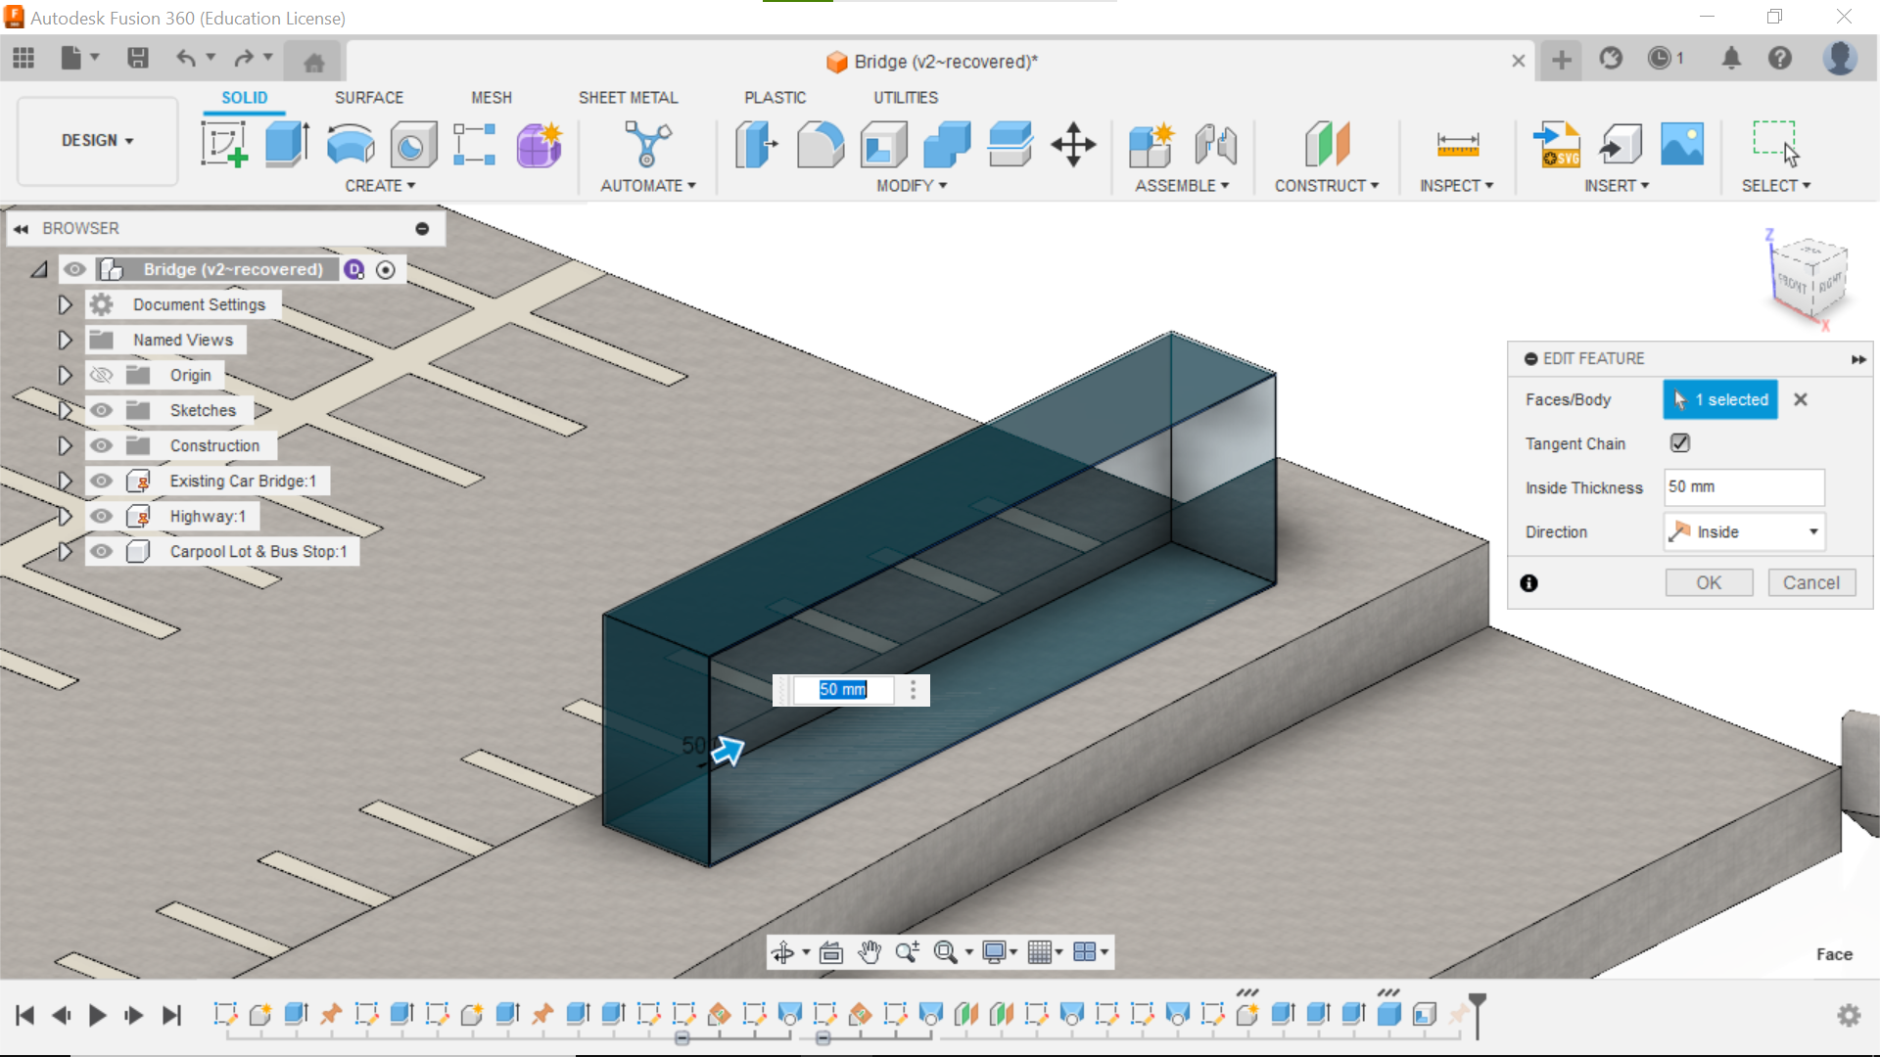Viewport: 1880px width, 1057px height.
Task: Show the hidden Origin folder
Action: (x=101, y=375)
